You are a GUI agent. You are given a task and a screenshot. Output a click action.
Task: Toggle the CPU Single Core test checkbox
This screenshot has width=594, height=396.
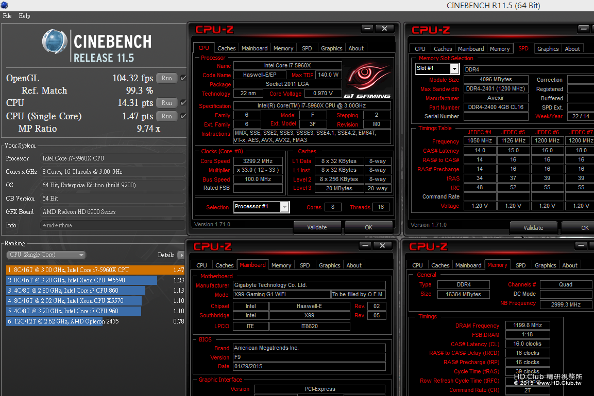tap(183, 116)
